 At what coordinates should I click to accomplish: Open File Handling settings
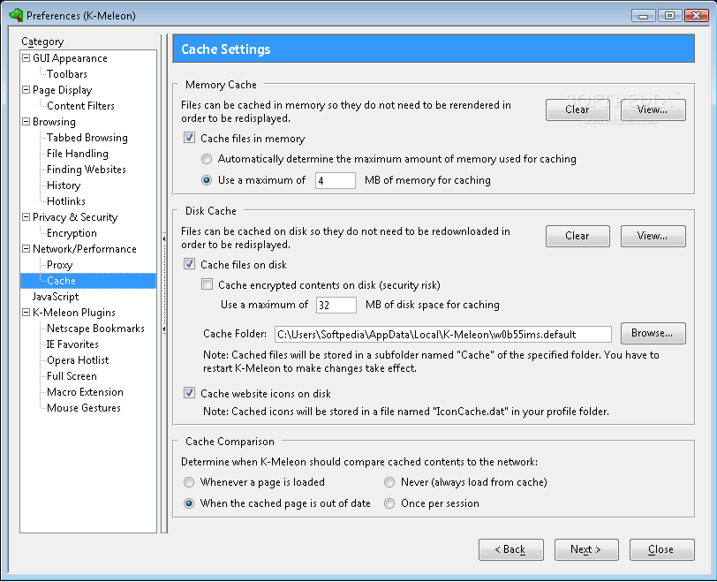[78, 154]
